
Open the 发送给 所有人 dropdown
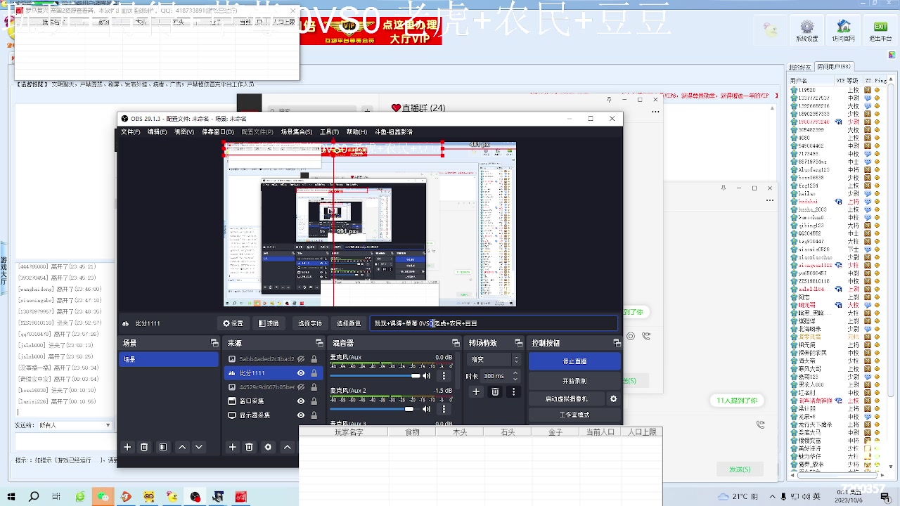[75, 426]
